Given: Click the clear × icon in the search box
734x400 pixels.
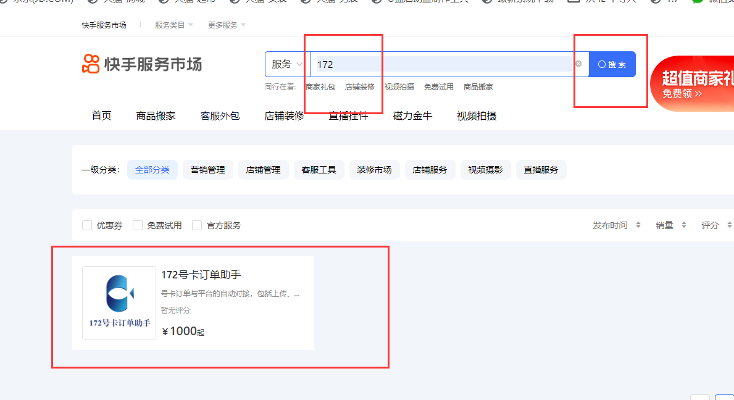Looking at the screenshot, I should [578, 64].
